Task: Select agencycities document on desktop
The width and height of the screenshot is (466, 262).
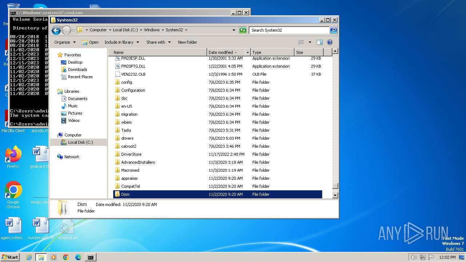Action: coord(13,229)
